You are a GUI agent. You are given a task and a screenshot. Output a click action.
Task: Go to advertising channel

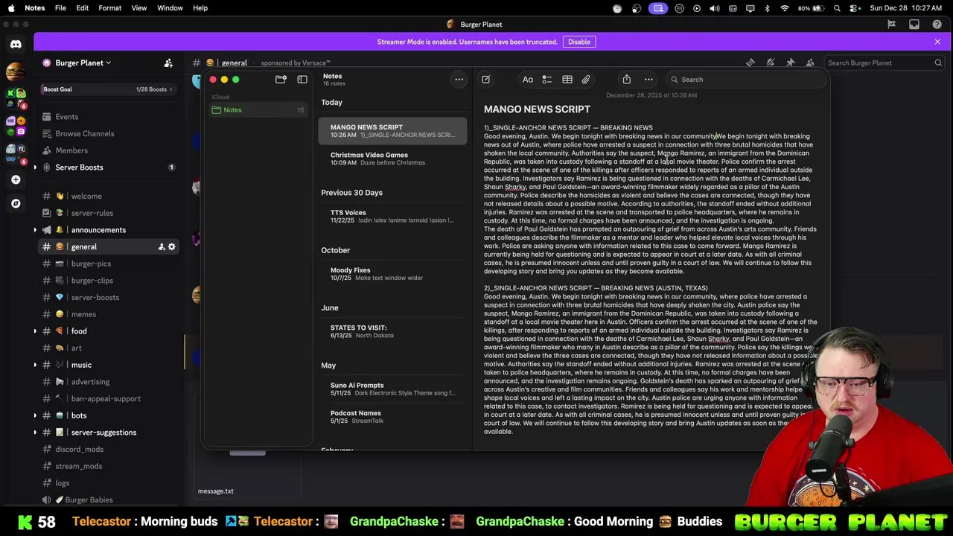click(x=108, y=382)
